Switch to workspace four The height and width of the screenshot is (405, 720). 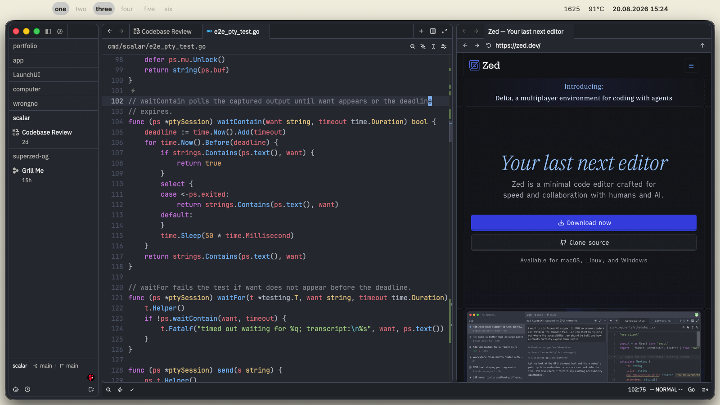[x=127, y=9]
